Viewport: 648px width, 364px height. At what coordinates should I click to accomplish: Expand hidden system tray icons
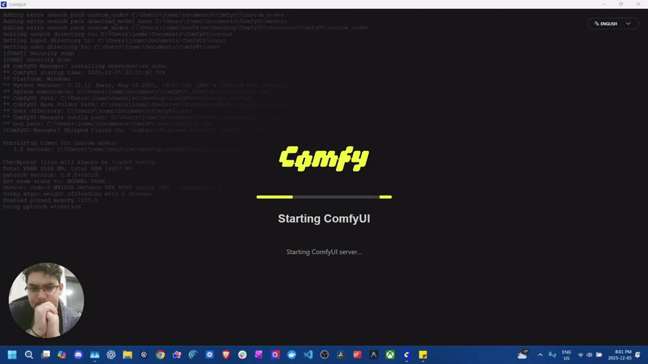540,355
